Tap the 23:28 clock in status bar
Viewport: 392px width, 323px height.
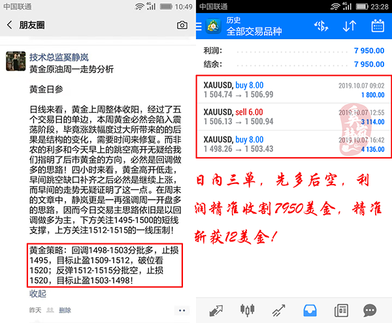click(x=380, y=7)
